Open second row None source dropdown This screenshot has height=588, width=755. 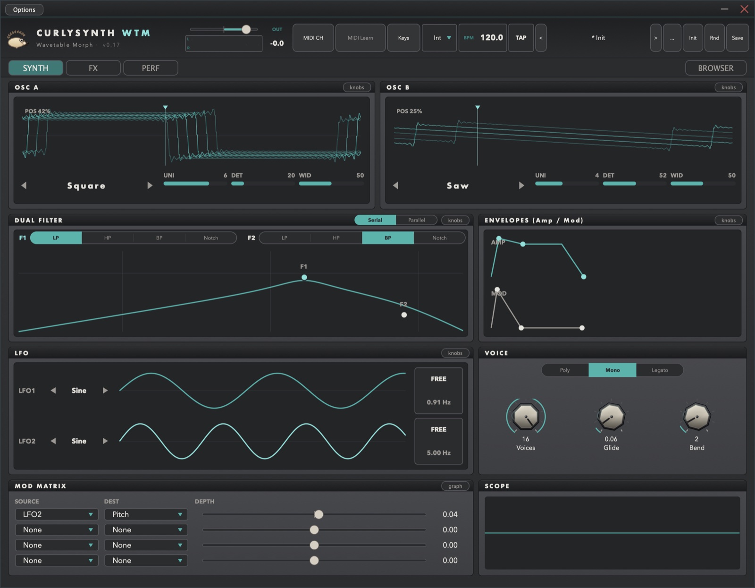click(x=57, y=530)
